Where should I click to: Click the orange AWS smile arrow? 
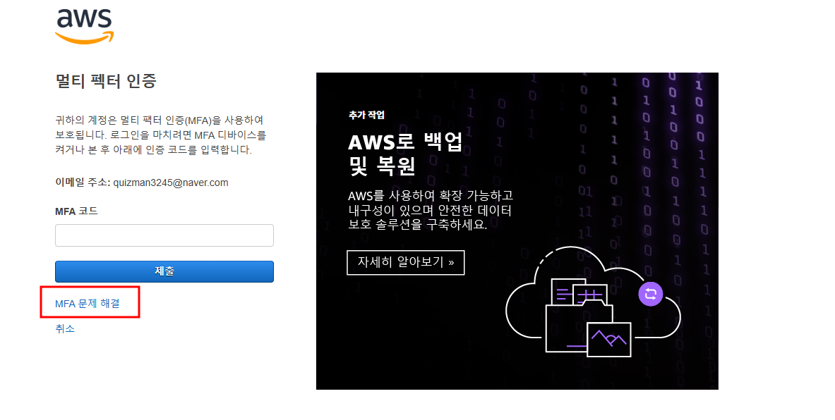(x=84, y=37)
